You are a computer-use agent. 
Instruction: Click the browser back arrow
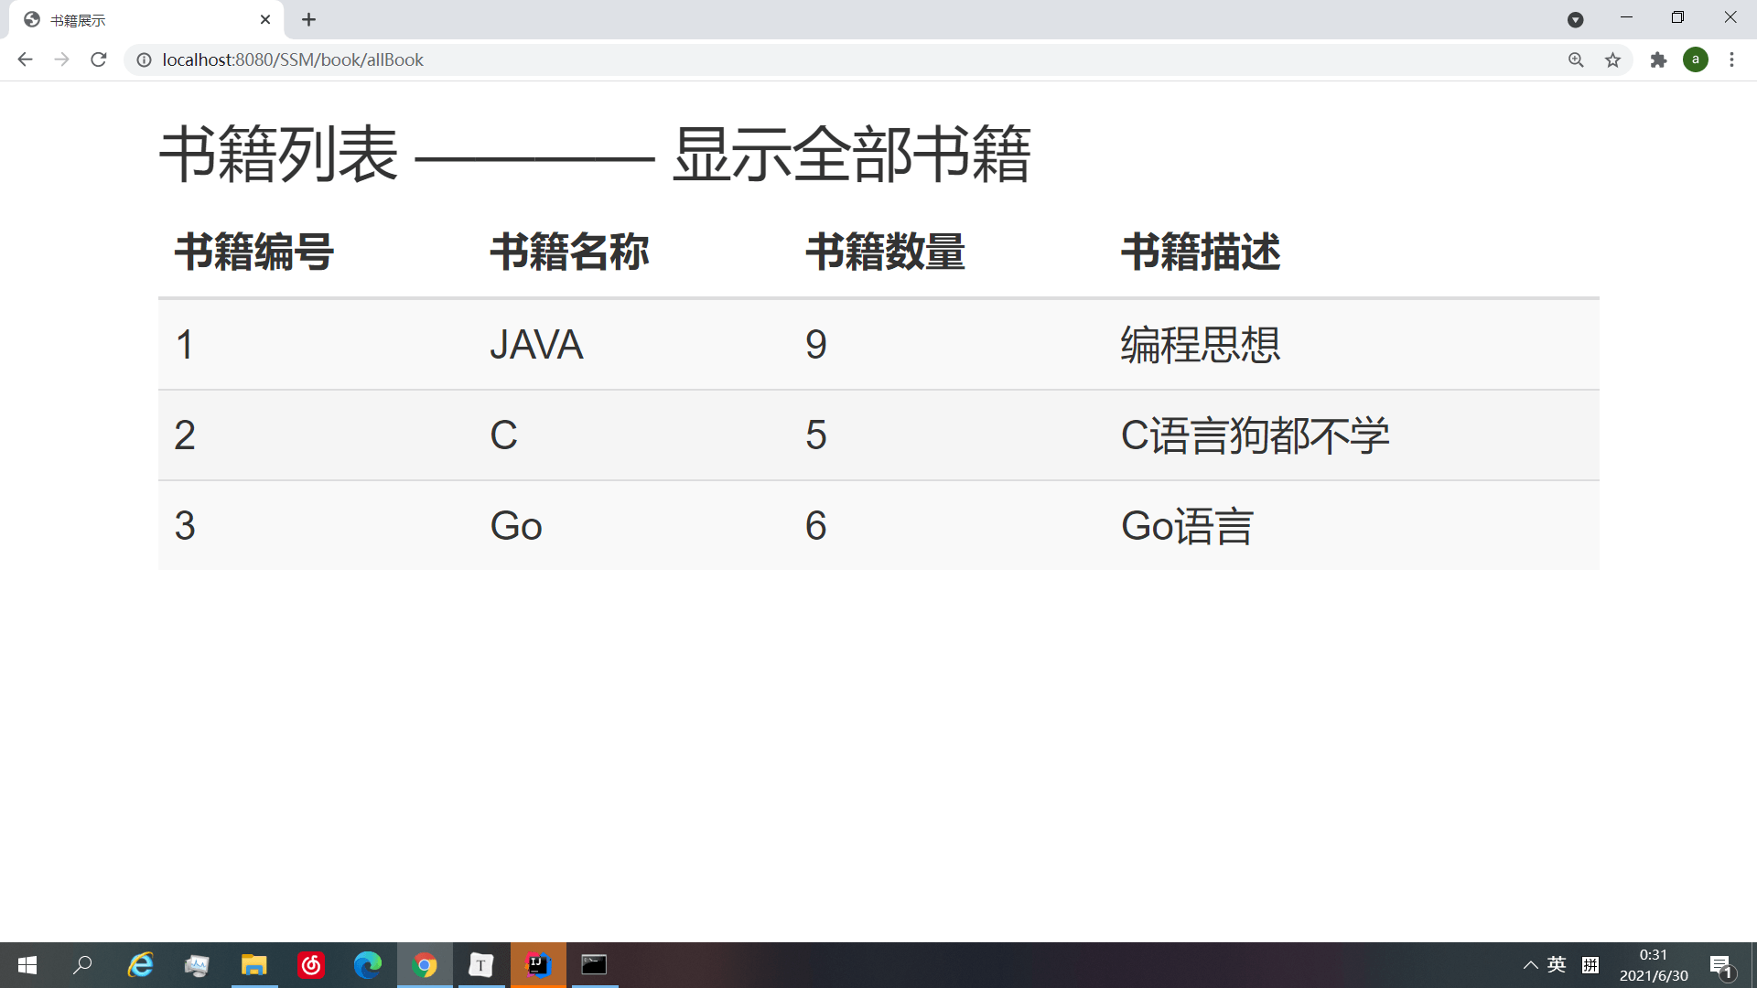click(x=25, y=59)
